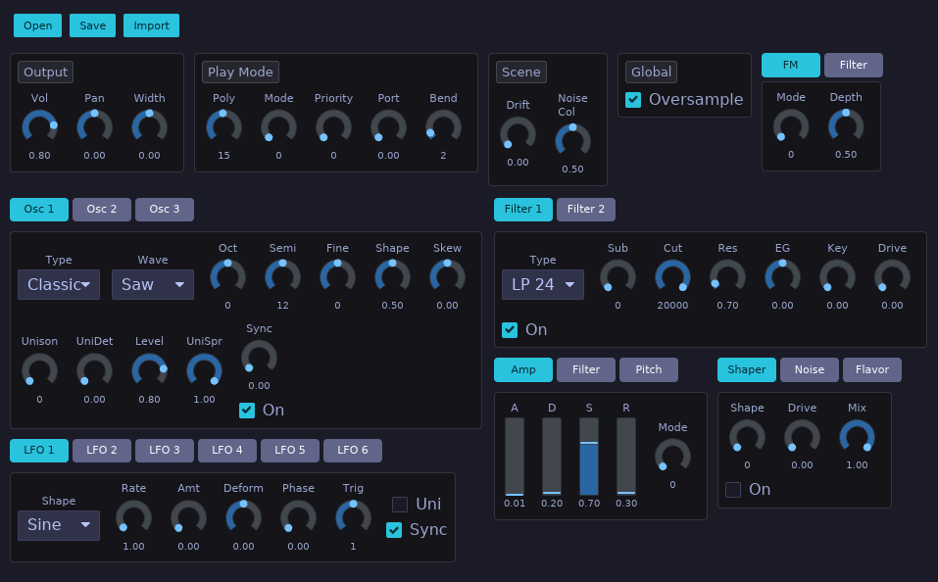Click the oscillator Fine knob
Viewport: 938px width, 582px height.
(x=337, y=277)
